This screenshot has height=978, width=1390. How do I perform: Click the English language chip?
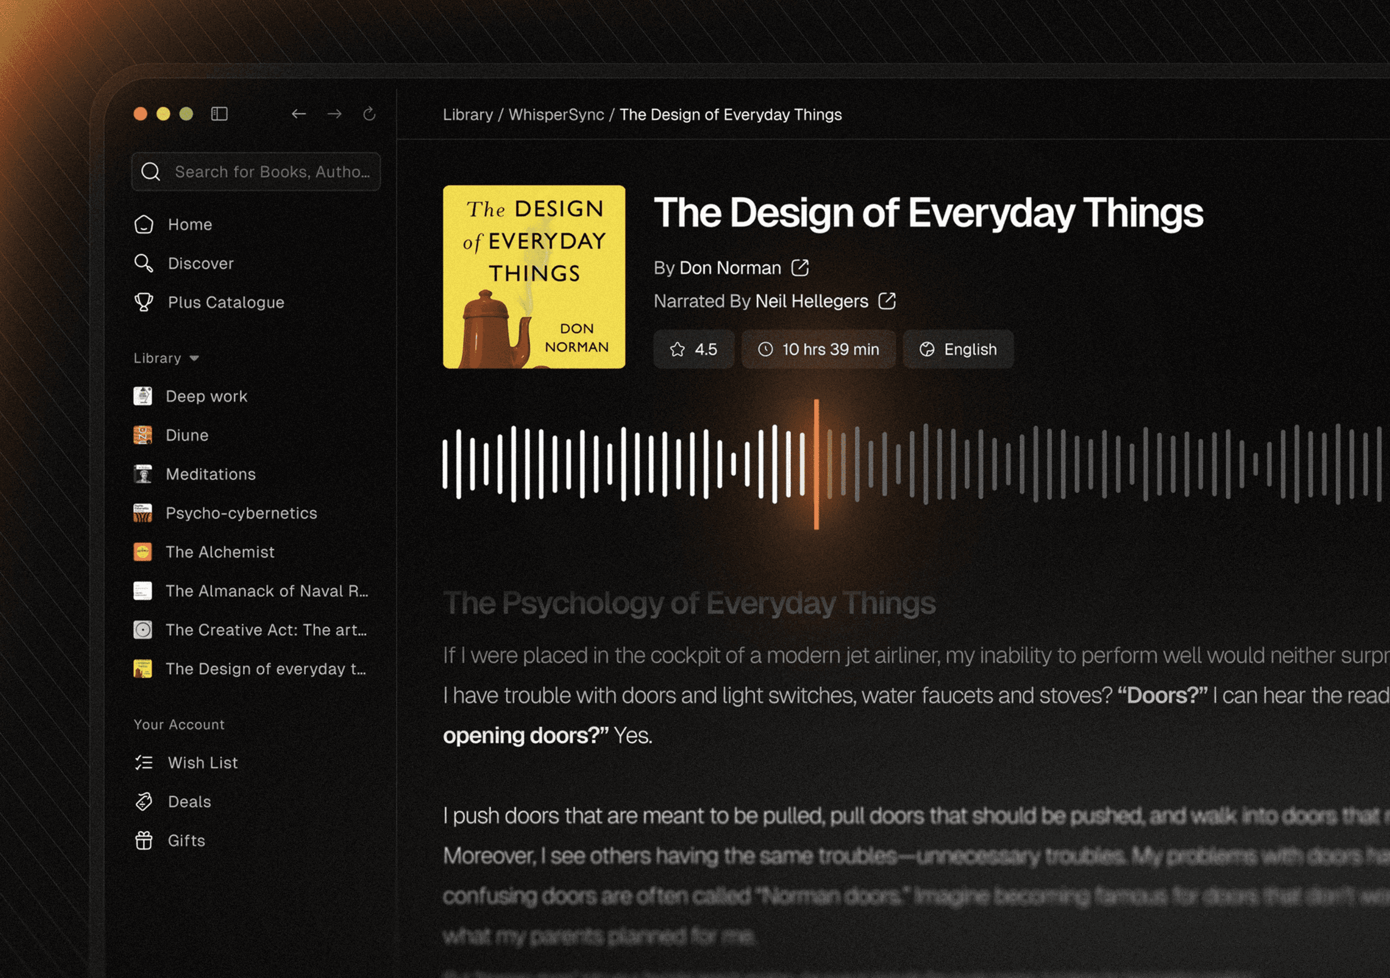958,350
